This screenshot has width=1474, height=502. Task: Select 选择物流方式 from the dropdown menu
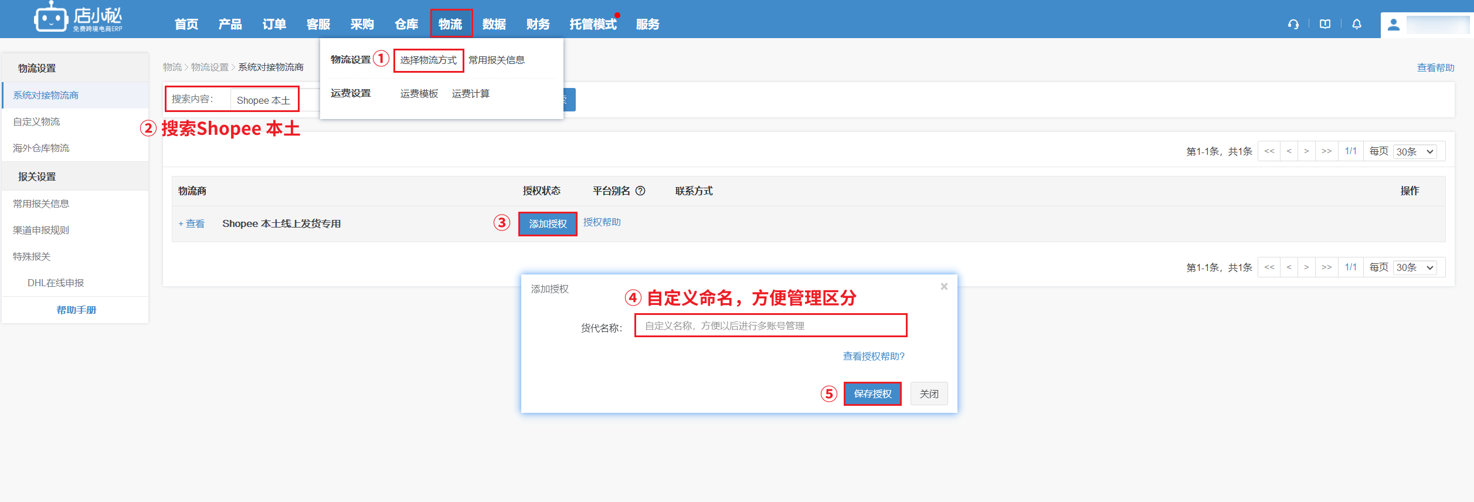pos(428,60)
